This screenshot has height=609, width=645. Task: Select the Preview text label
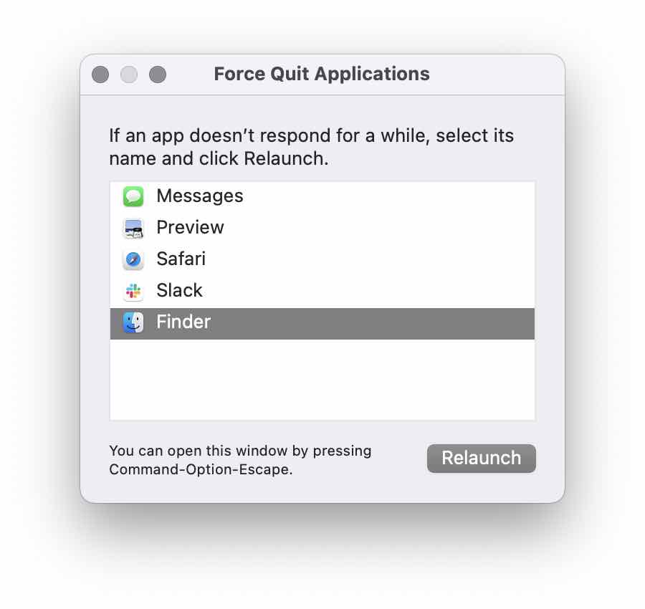tap(191, 227)
